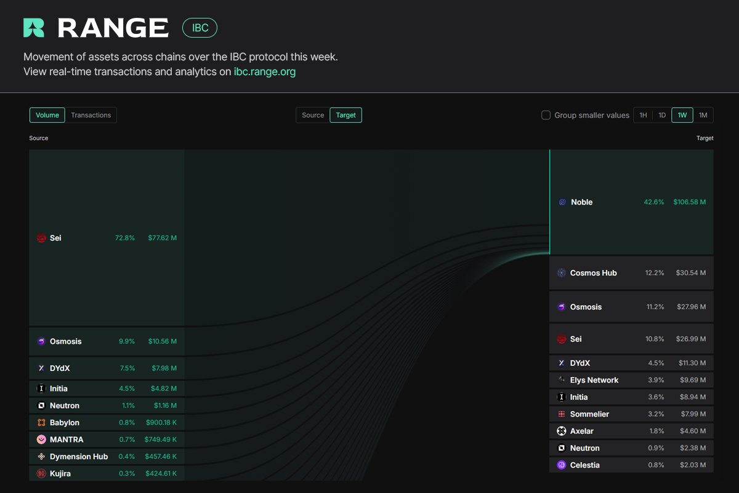Click the Dymension Hub chain icon
This screenshot has width=739, height=493.
pyautogui.click(x=41, y=457)
